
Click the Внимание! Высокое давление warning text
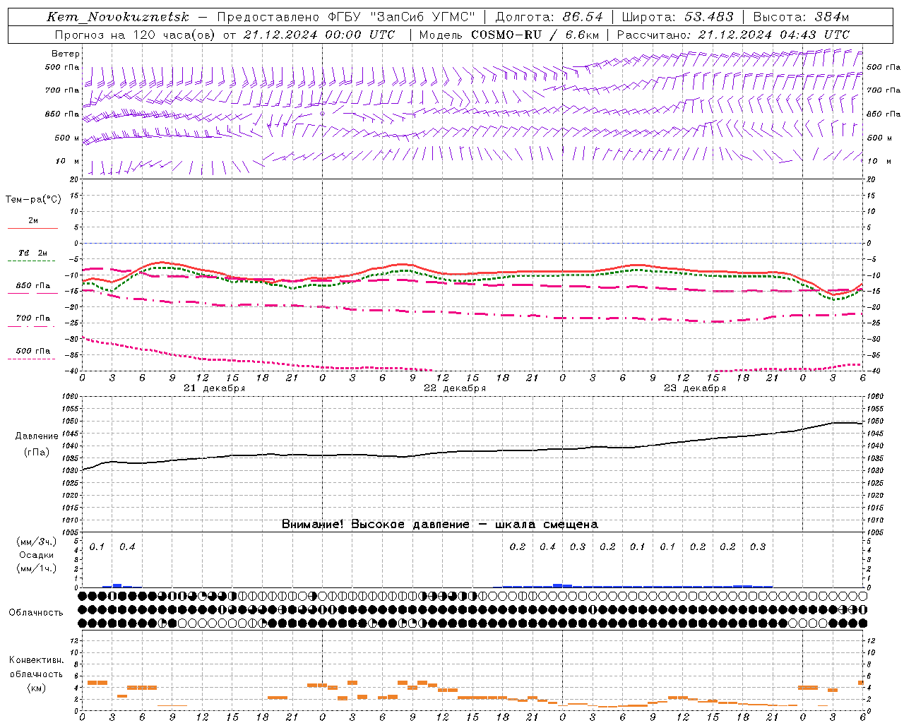[x=440, y=525]
